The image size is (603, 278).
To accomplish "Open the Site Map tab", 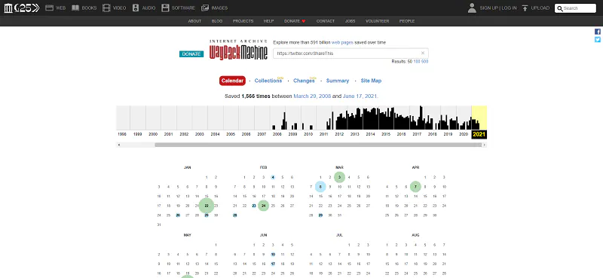I will click(371, 81).
